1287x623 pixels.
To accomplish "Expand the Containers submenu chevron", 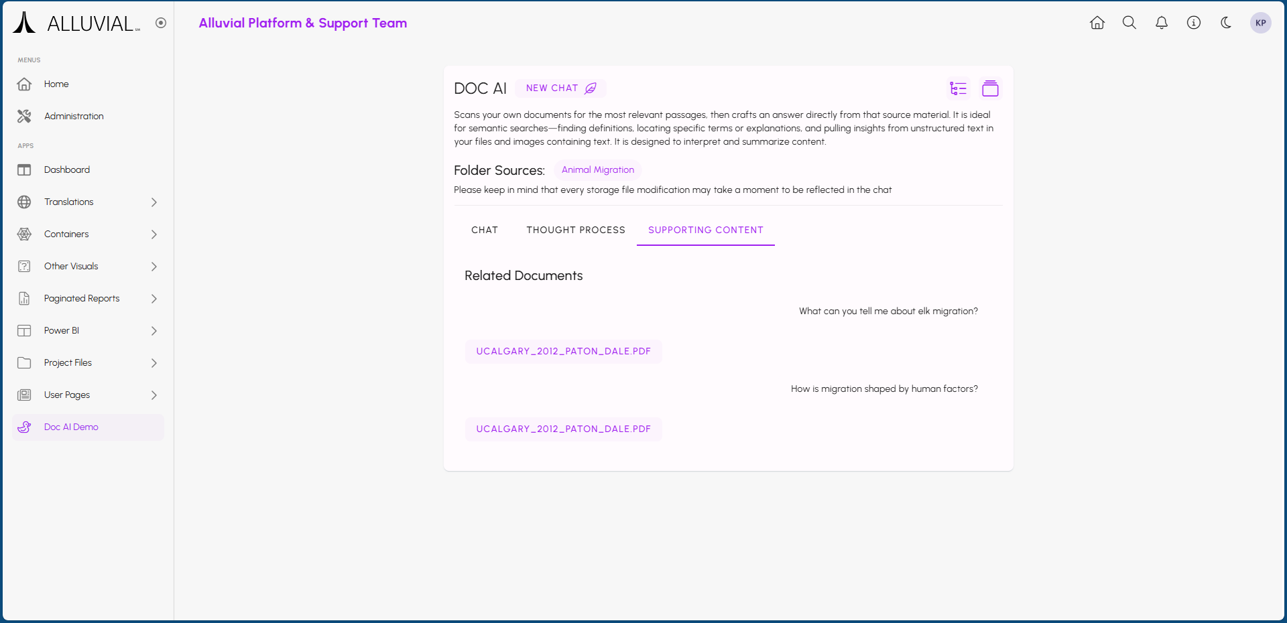I will coord(154,234).
